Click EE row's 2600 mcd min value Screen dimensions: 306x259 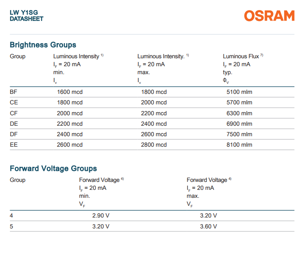tap(69, 145)
